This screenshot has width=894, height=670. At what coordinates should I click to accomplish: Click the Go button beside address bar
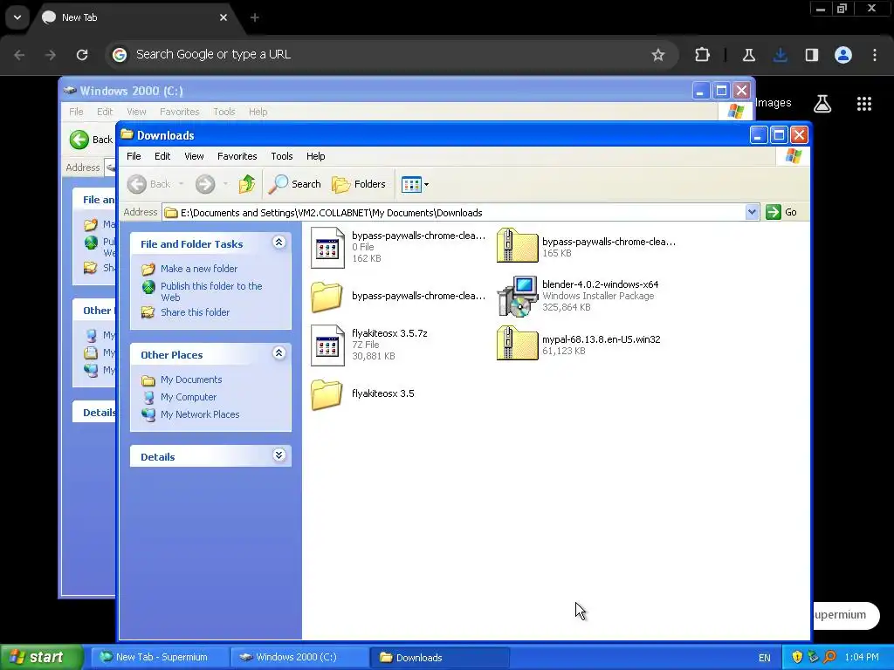[x=781, y=212]
